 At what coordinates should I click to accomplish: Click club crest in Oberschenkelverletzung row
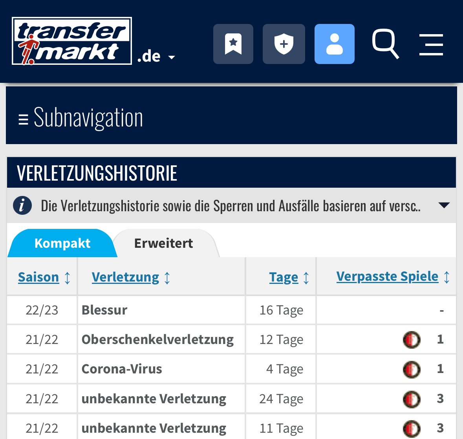pos(412,340)
